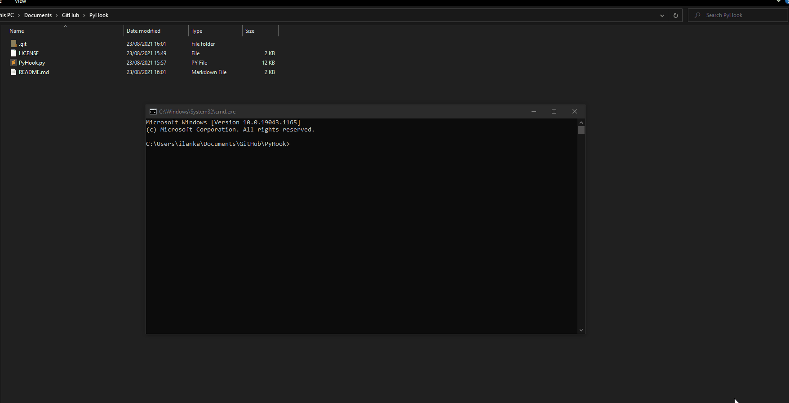Click PyHook in the breadcrumb path
The image size is (789, 403).
click(99, 15)
